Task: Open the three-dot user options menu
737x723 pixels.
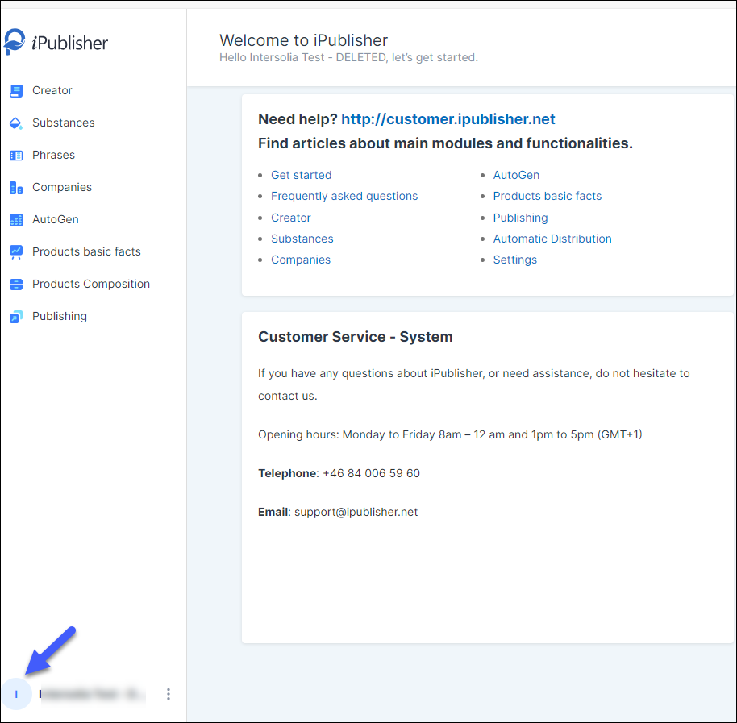Action: [x=169, y=694]
